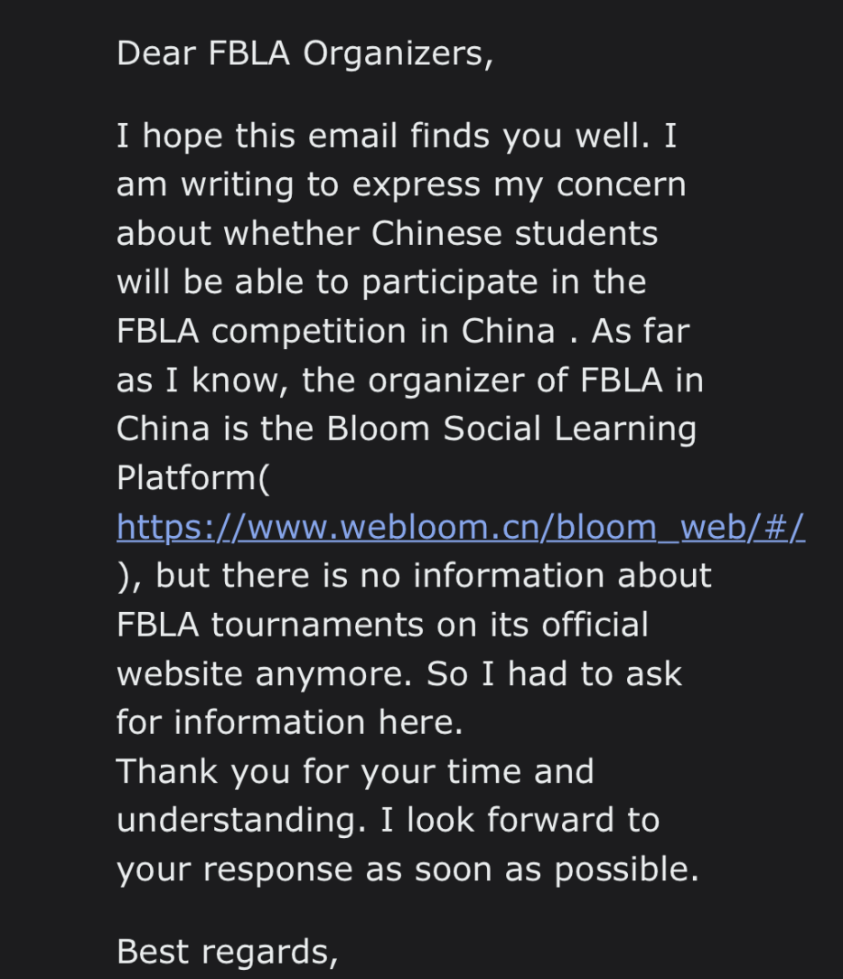Click the text 'understanding. I look forward to'

pos(389,820)
